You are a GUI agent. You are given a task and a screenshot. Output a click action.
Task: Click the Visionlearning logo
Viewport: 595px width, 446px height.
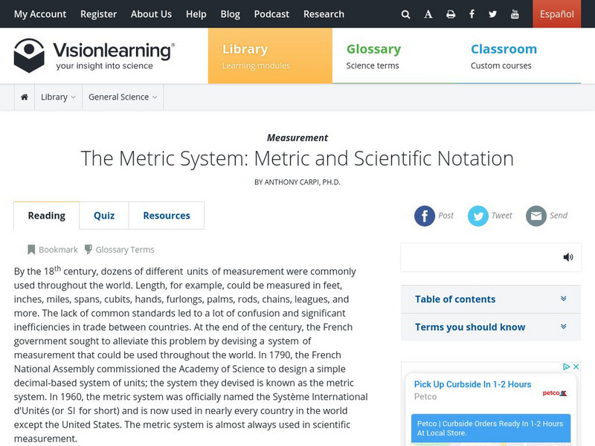94,56
